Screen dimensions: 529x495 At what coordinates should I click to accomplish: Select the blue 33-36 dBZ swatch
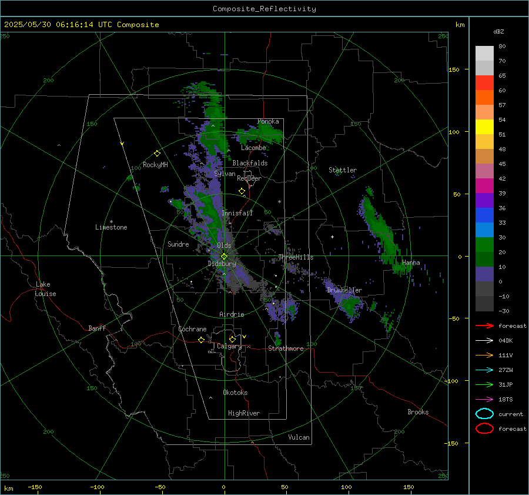coord(484,215)
